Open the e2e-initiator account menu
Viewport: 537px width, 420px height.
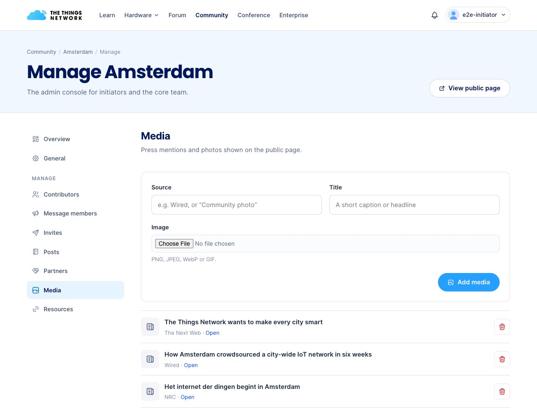tap(478, 15)
